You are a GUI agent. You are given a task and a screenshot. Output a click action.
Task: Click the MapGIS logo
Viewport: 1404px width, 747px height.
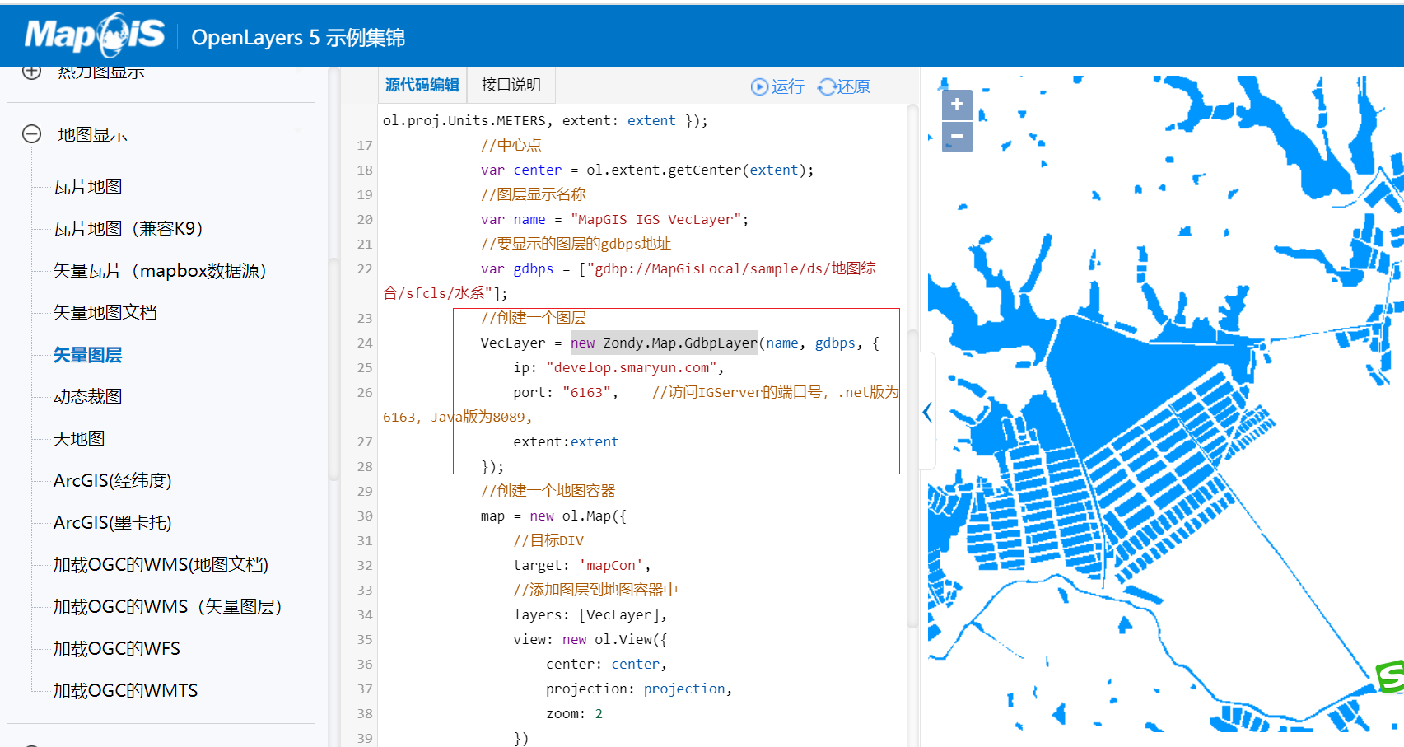pos(94,35)
